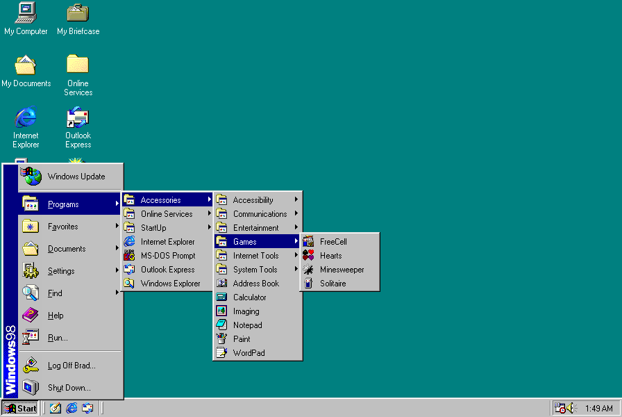Click the Notepad icon in Accessories
This screenshot has width=622, height=417.
tap(221, 325)
